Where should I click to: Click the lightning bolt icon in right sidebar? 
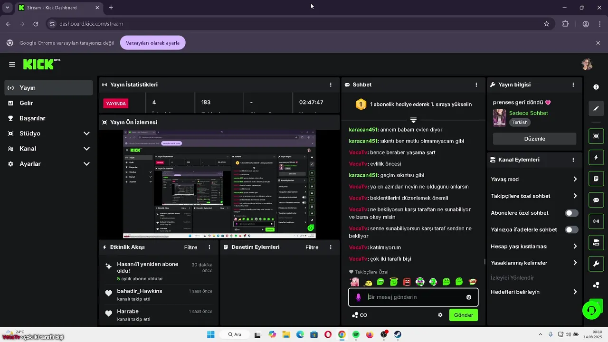point(596,157)
